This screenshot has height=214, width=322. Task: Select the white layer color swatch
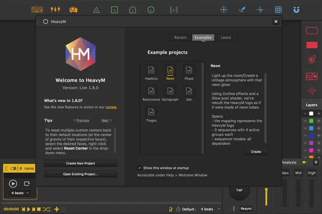coord(311,113)
